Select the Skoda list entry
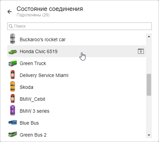 (x=77, y=87)
